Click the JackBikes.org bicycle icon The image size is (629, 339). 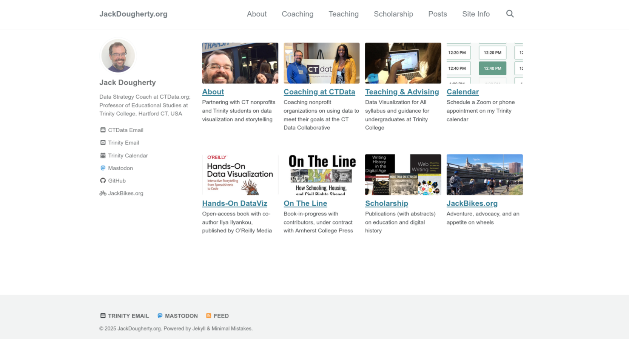coord(103,193)
